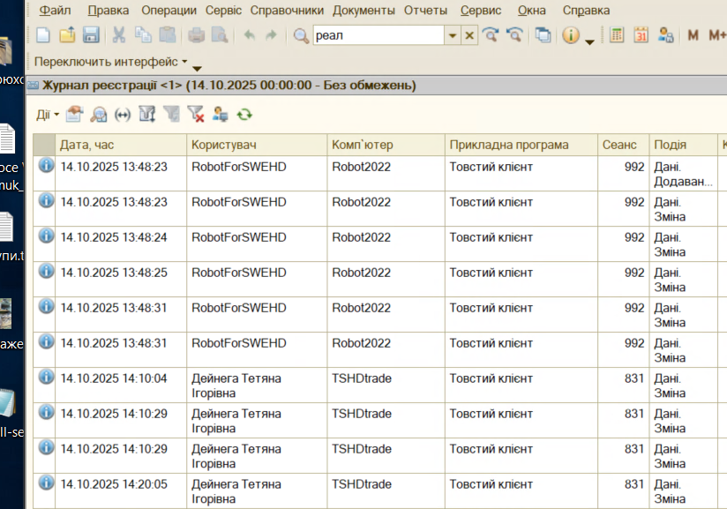The height and width of the screenshot is (509, 727).
Task: Open the Операции menu
Action: (167, 11)
